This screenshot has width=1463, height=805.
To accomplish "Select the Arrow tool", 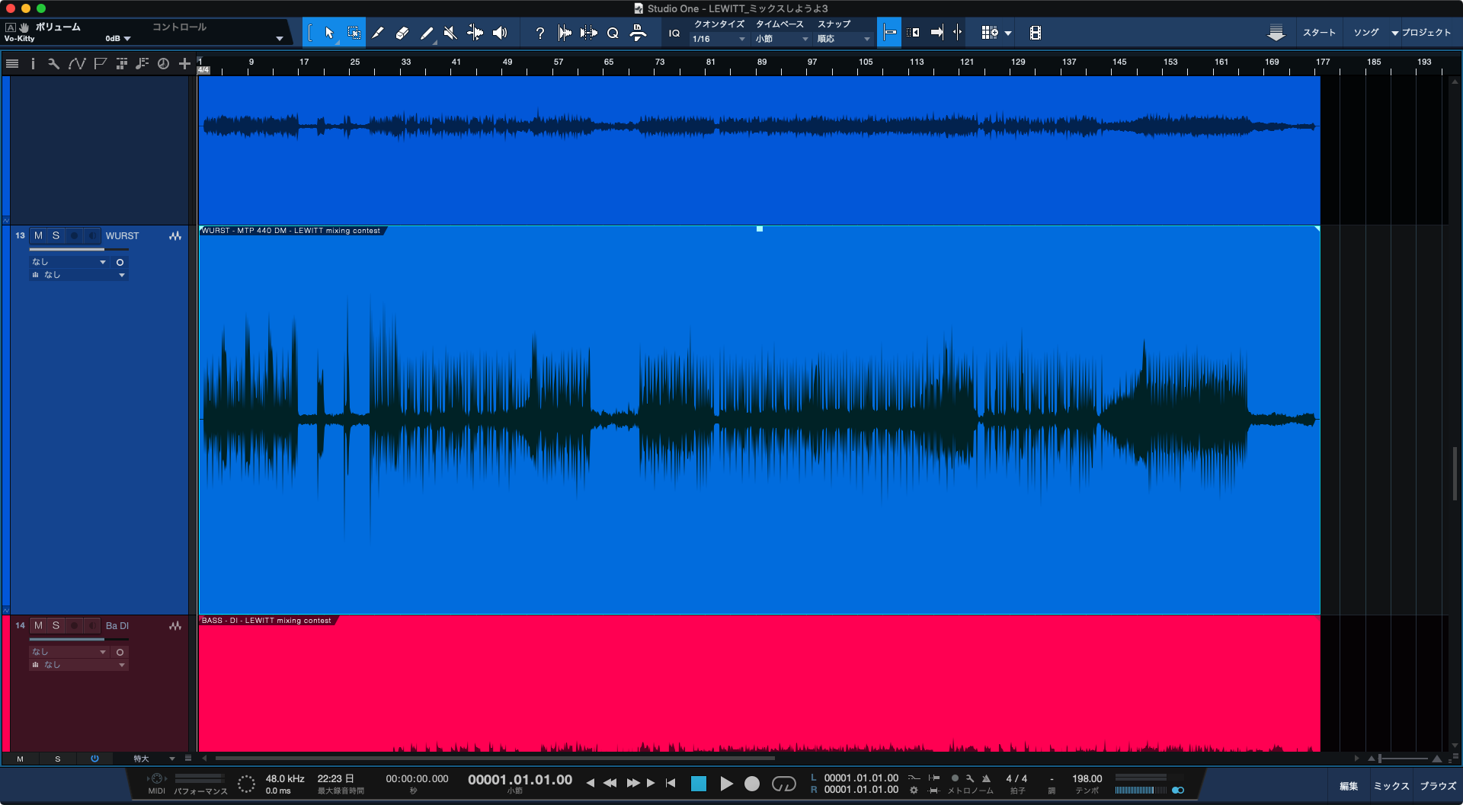I will tap(329, 33).
